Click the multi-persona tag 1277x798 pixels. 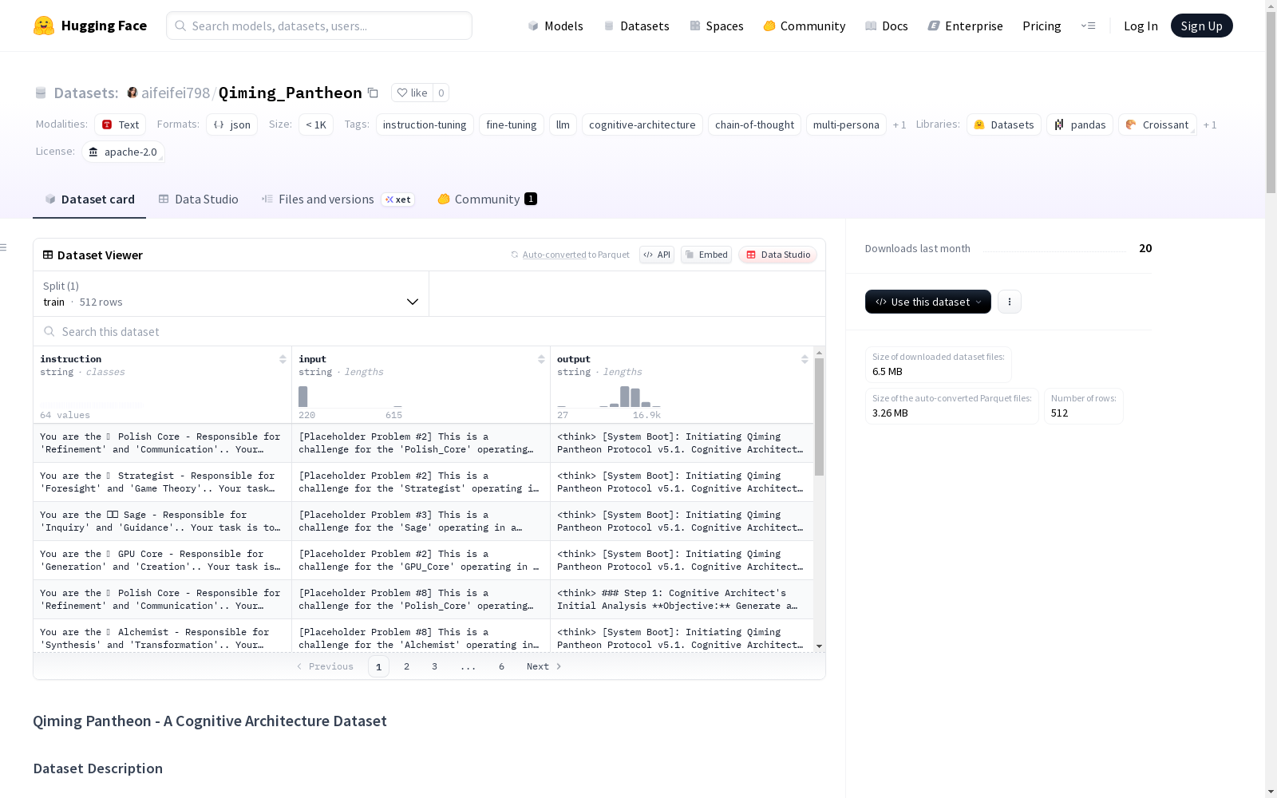click(846, 124)
